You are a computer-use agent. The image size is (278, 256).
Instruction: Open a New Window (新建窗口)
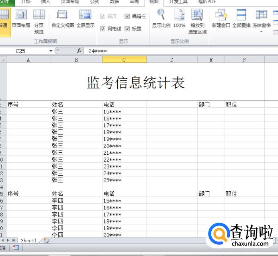click(x=221, y=19)
